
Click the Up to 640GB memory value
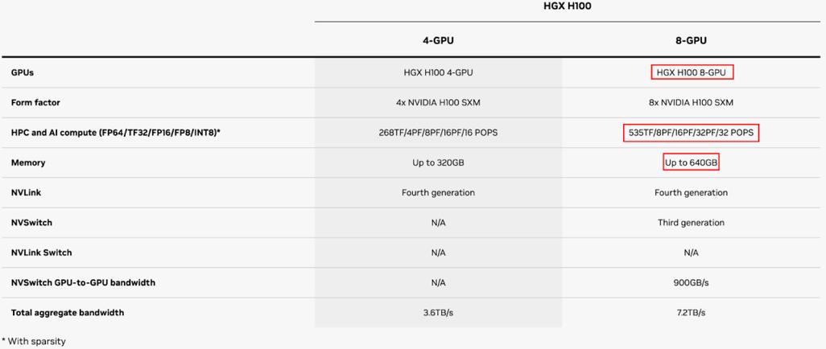pos(691,163)
